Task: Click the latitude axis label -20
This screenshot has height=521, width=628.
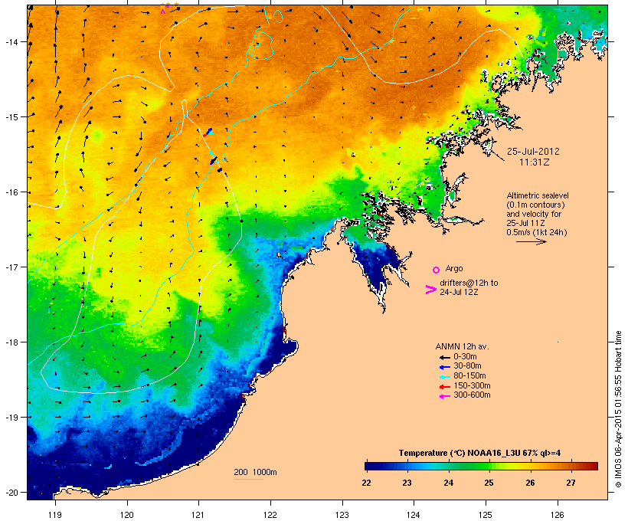Action: (x=11, y=492)
